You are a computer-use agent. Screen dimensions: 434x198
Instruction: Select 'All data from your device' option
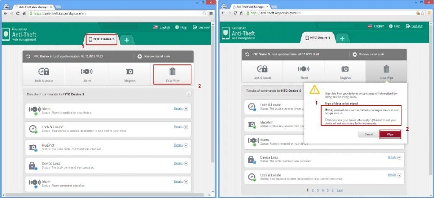[327, 120]
